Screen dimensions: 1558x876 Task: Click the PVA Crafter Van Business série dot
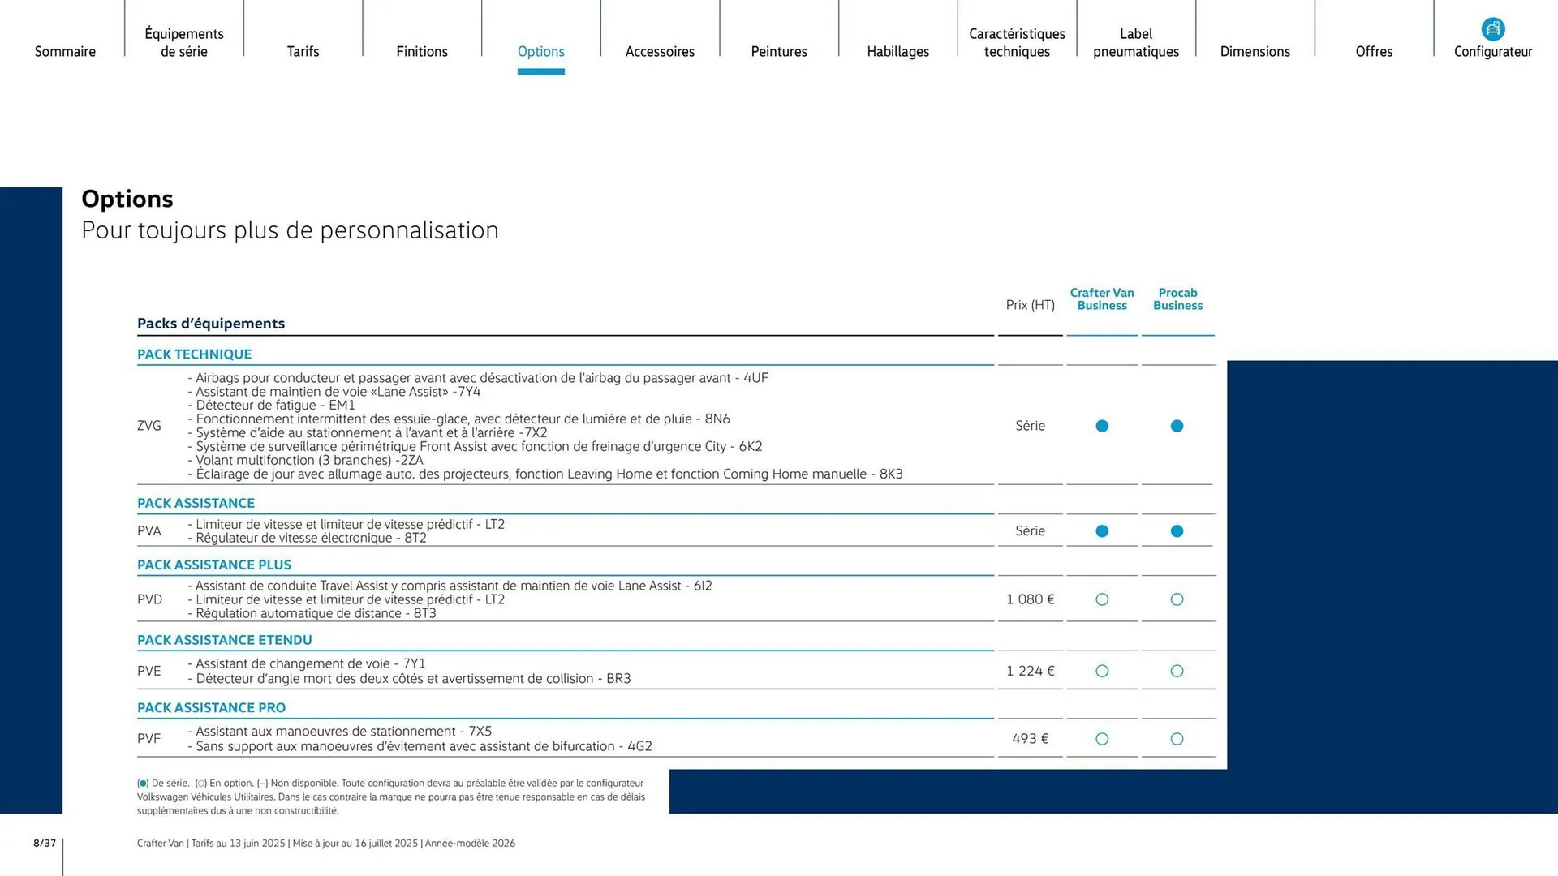pyautogui.click(x=1102, y=530)
